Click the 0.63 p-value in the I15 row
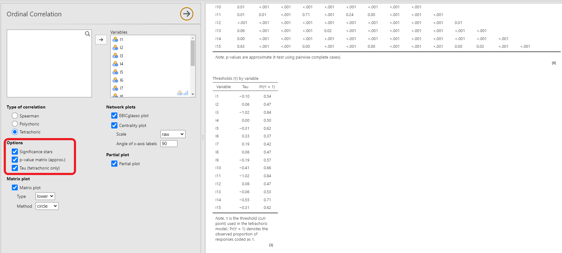 tap(241, 47)
